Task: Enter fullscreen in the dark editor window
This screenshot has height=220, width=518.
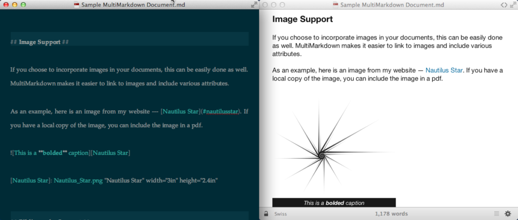Action: (x=254, y=5)
